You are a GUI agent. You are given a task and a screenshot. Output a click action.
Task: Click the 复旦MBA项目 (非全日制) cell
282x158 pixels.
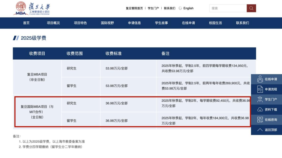(x=37, y=77)
